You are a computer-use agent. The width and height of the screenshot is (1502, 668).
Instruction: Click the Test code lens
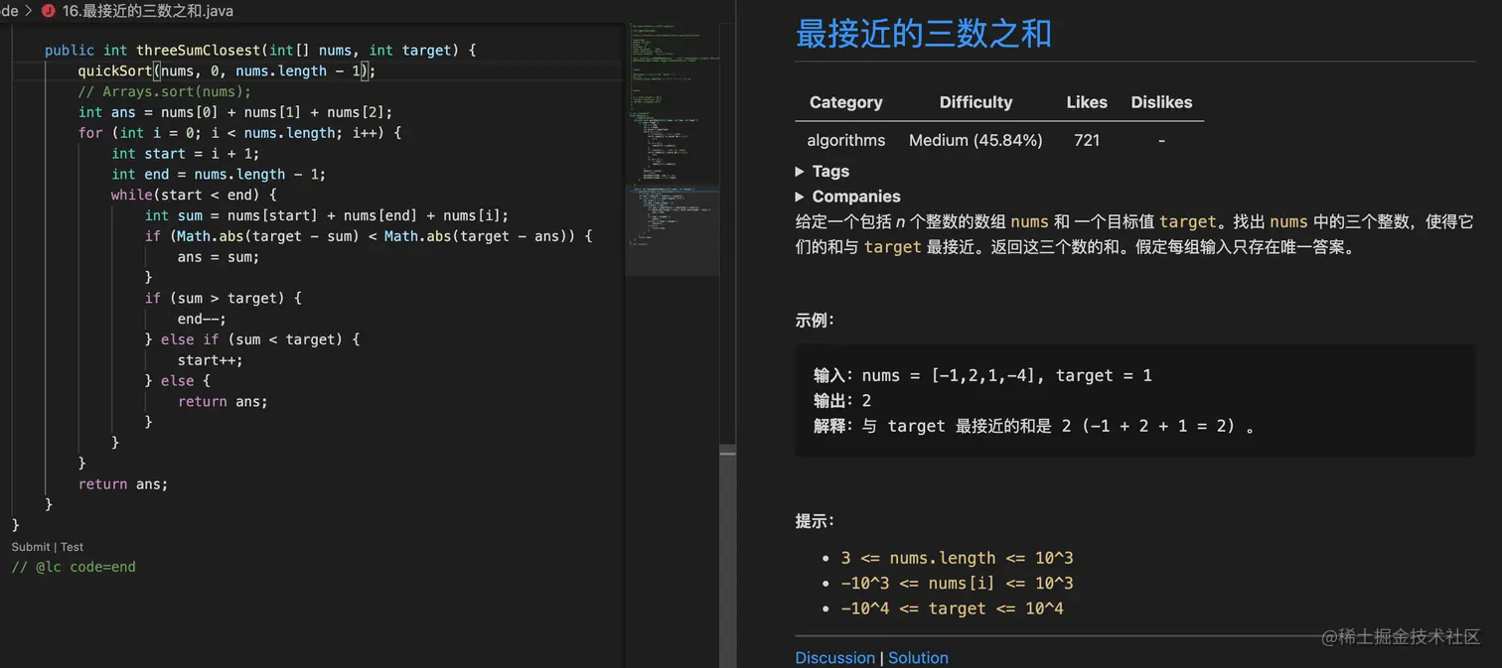point(73,547)
